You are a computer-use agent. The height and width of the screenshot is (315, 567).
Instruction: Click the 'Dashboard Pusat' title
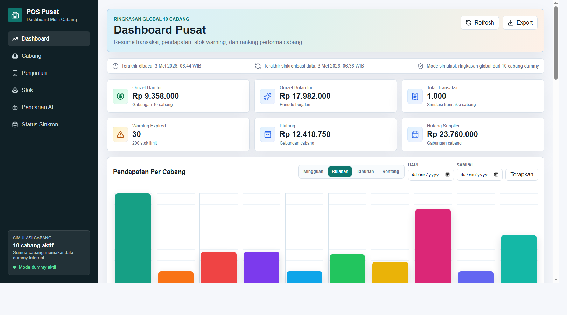coord(160,30)
